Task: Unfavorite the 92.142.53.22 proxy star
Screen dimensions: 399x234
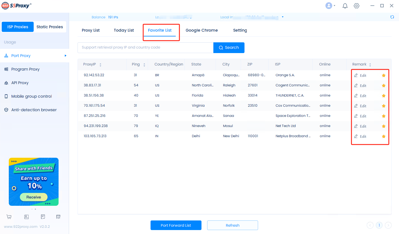Action: (384, 75)
